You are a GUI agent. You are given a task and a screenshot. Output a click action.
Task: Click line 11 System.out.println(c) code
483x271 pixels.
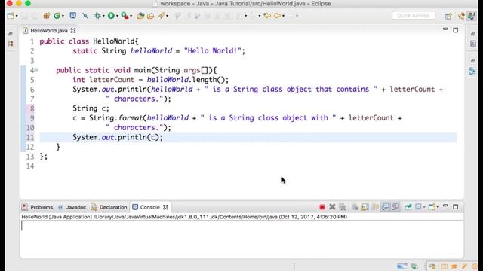(x=118, y=137)
